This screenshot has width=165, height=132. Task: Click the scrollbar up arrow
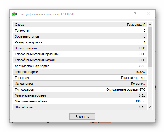pyautogui.click(x=150, y=24)
